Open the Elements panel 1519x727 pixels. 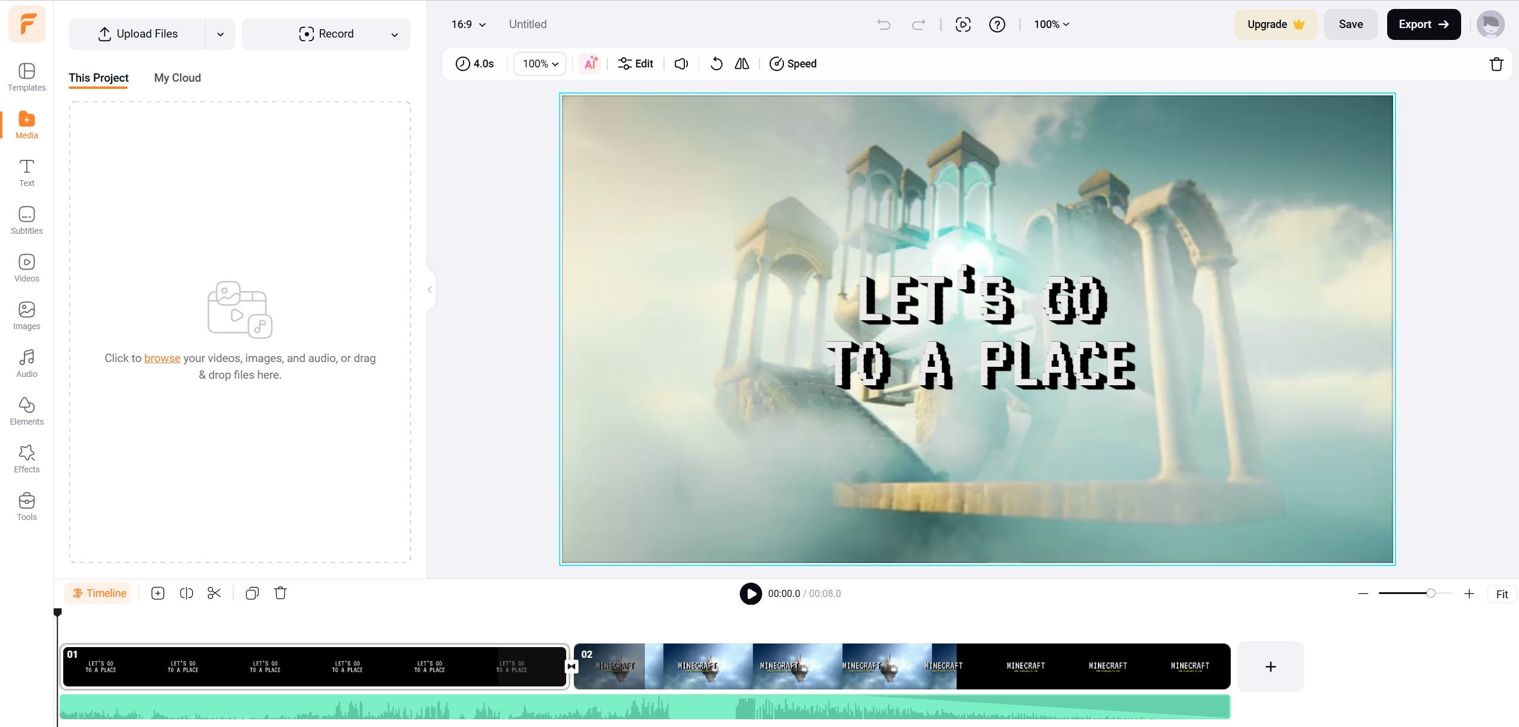click(x=26, y=411)
